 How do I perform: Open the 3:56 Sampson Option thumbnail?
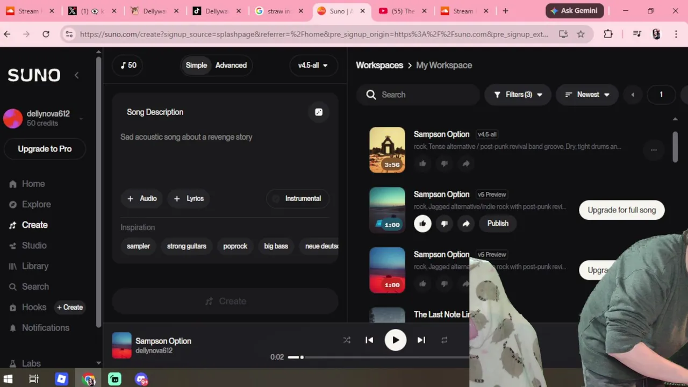click(x=387, y=150)
